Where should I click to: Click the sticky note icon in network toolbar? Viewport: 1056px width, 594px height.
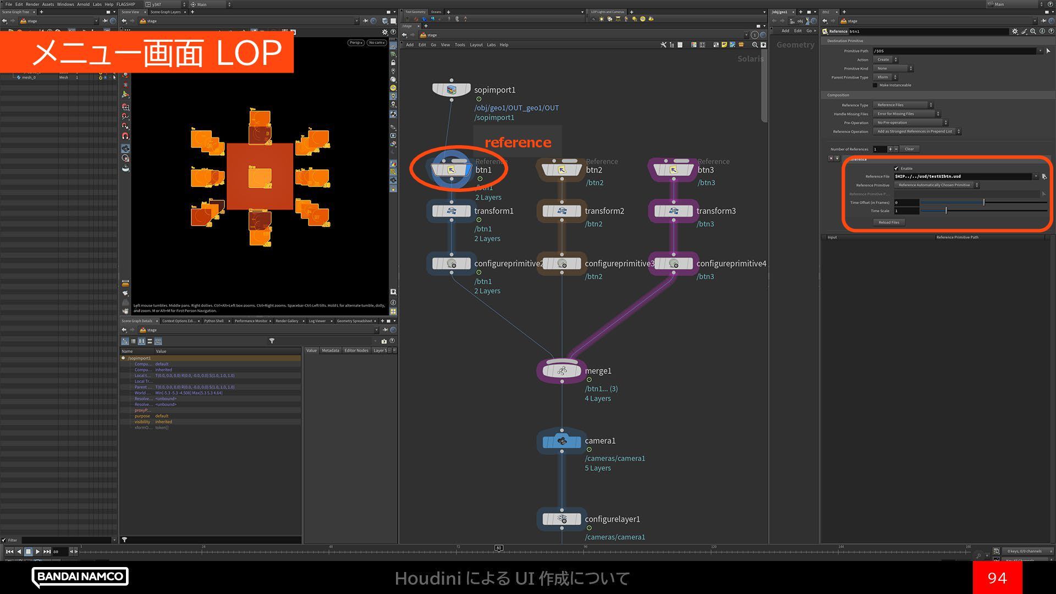pos(724,45)
